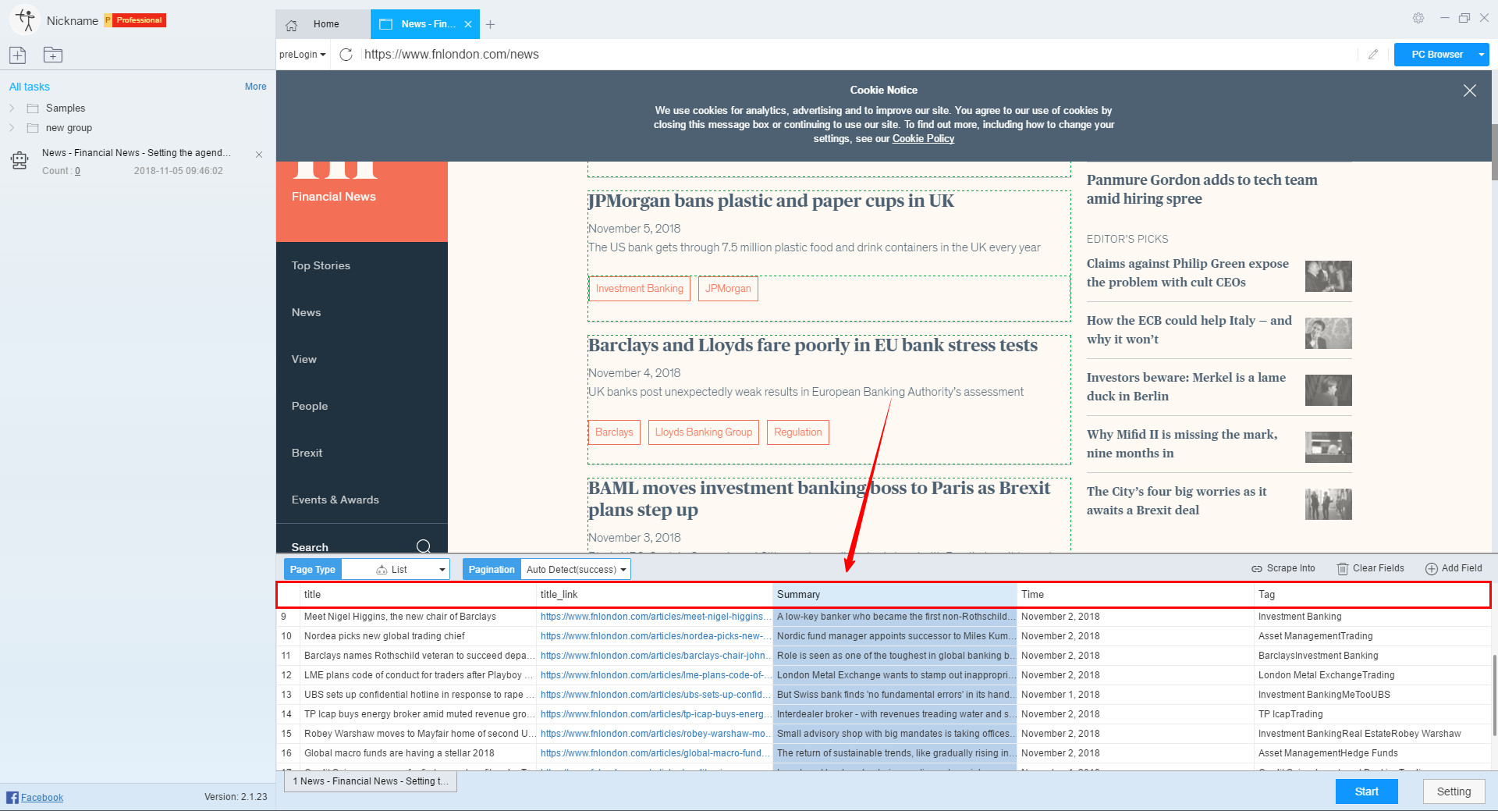Click the new group folder icon in the task tree

click(x=33, y=128)
